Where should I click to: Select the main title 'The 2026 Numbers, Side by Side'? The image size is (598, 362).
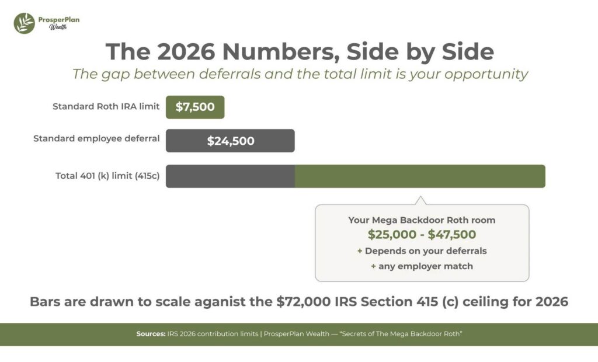coord(300,51)
